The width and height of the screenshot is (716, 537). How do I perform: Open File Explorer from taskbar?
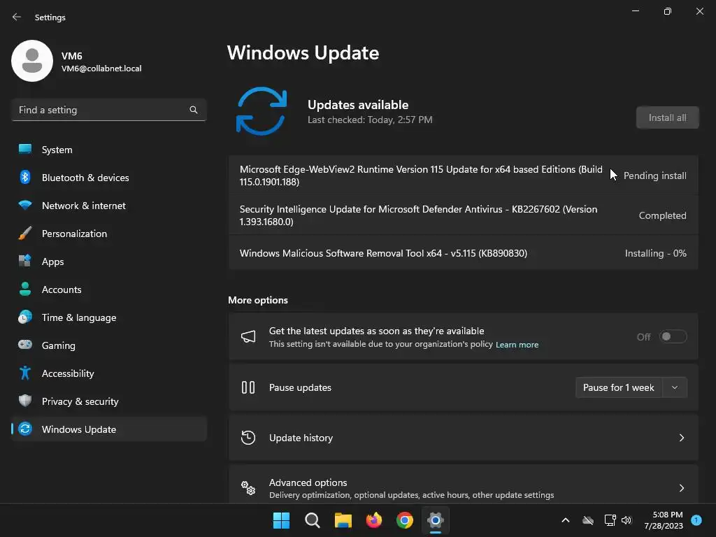tap(343, 520)
